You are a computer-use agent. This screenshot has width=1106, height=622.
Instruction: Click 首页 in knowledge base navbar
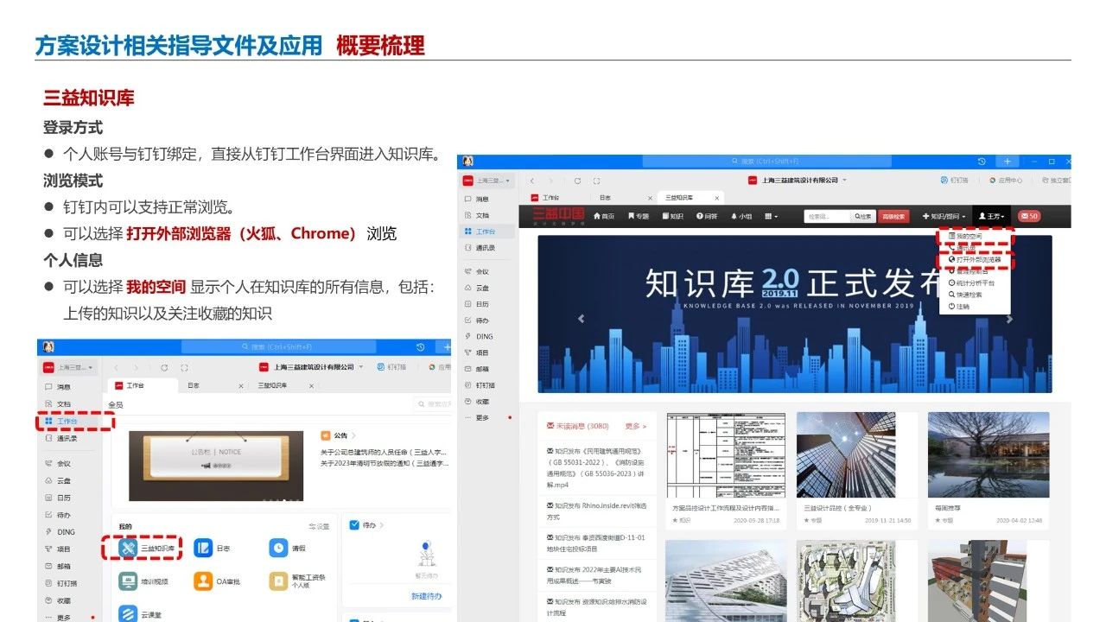click(604, 216)
